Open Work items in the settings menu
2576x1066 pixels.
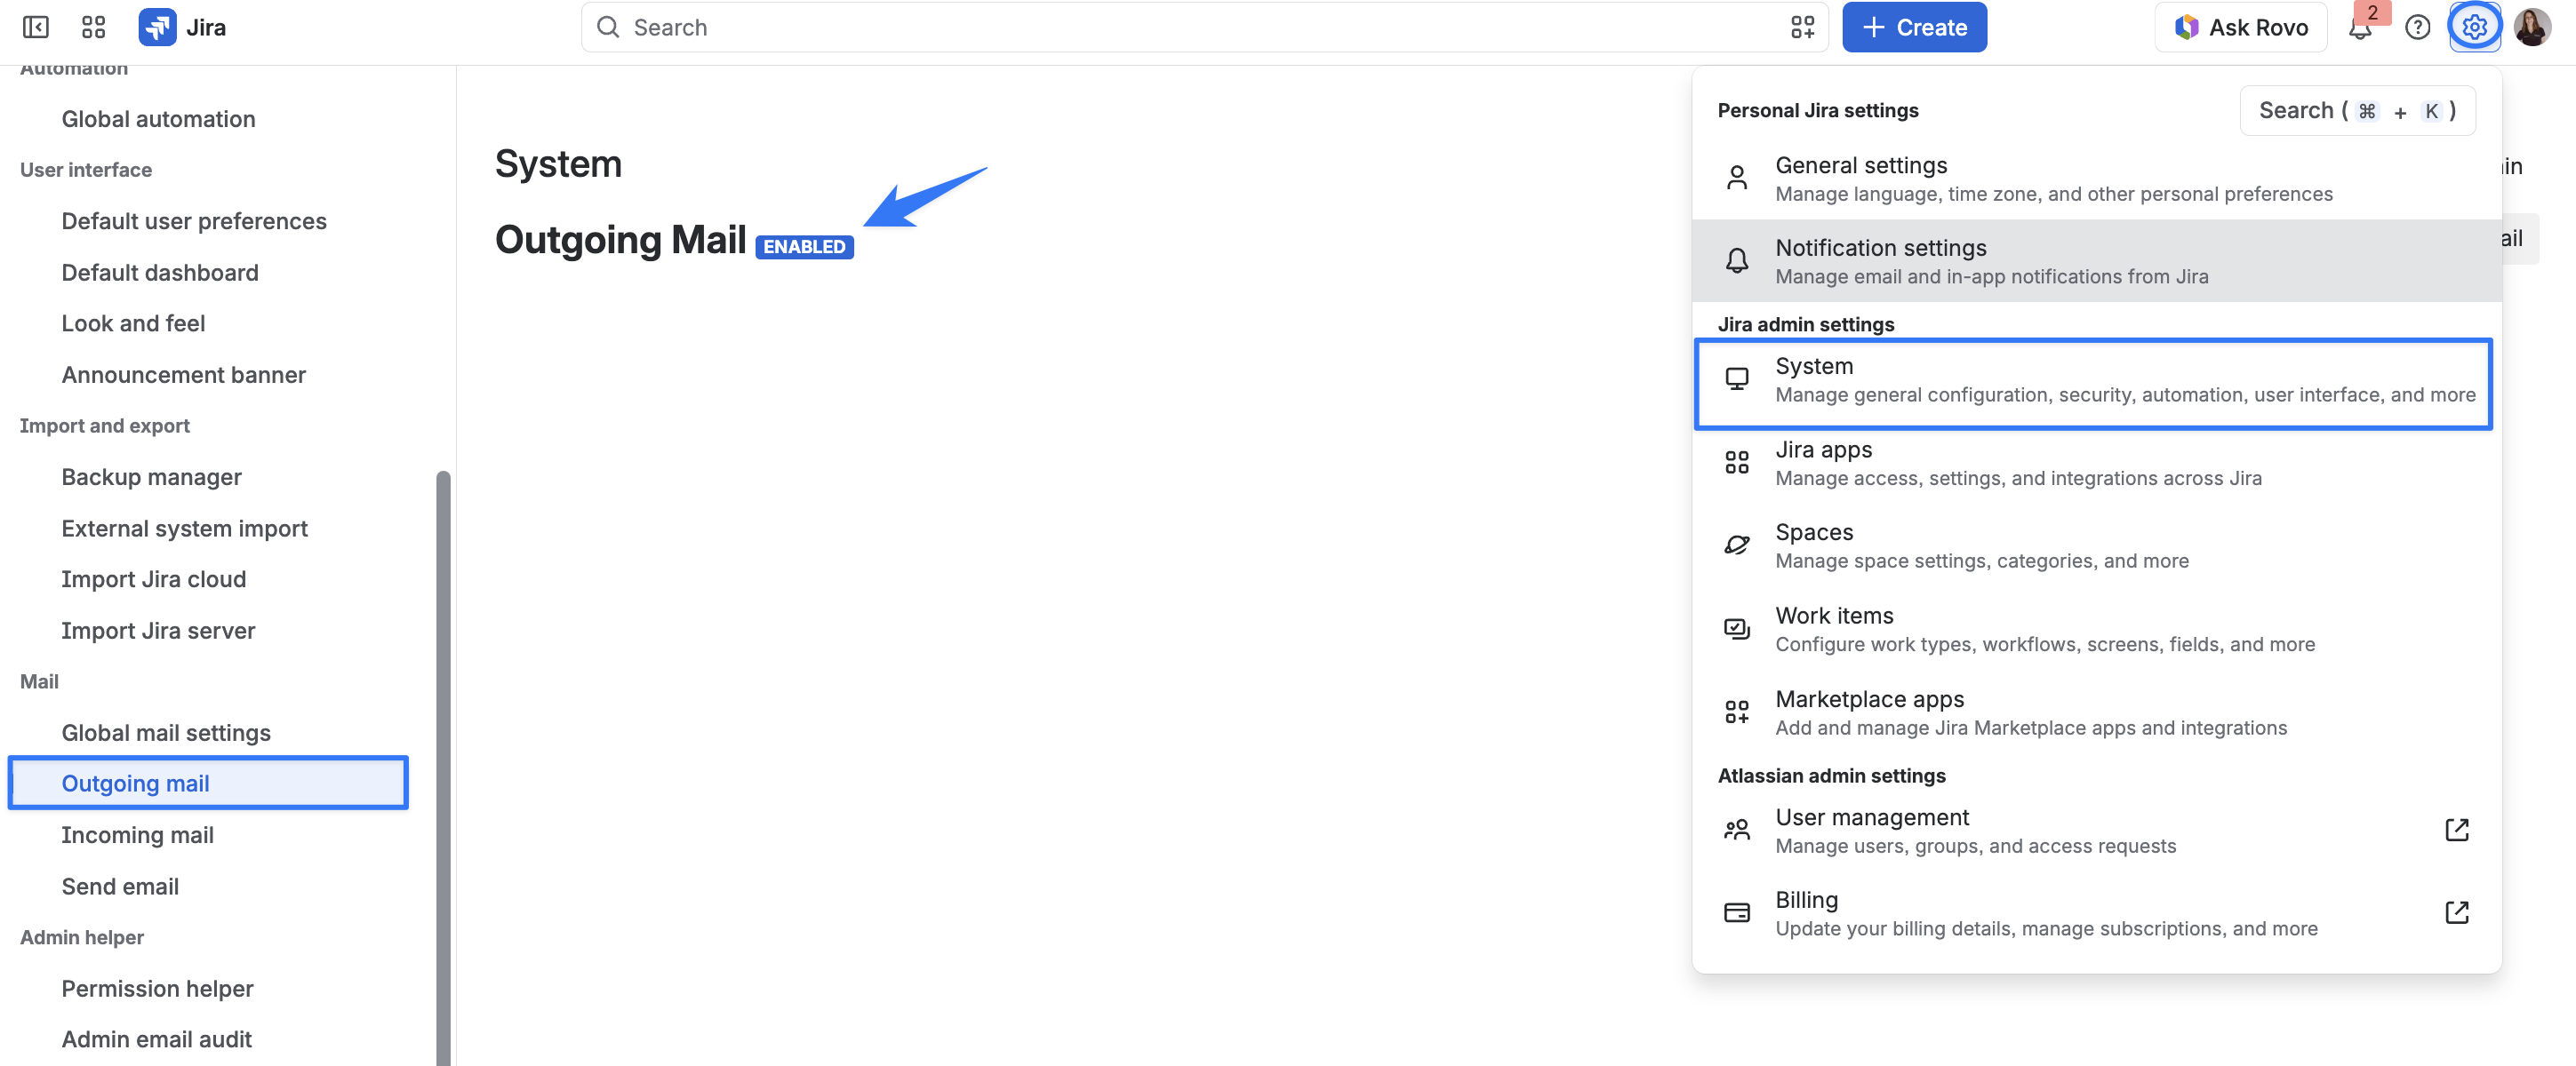2096,630
